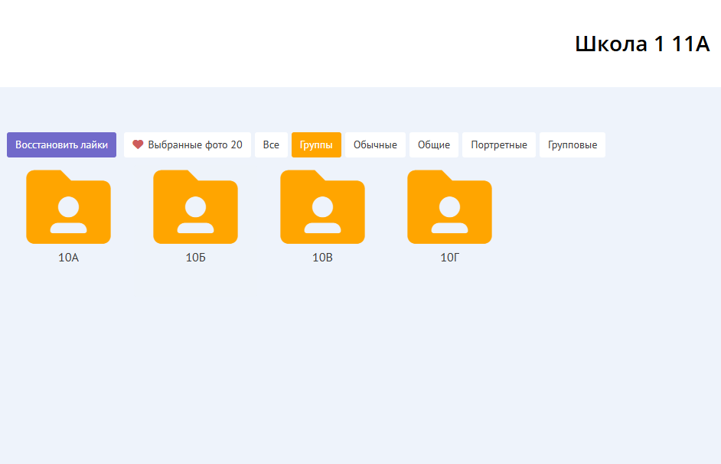Screen dimensions: 721x464
Task: Click the Школа 1 11А page heading
Action: point(642,44)
